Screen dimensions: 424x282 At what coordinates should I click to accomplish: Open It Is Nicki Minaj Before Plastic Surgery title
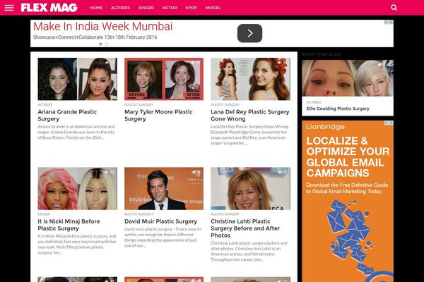[x=69, y=225]
